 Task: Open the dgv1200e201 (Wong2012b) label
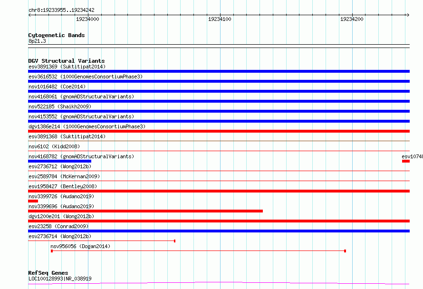pos(61,216)
